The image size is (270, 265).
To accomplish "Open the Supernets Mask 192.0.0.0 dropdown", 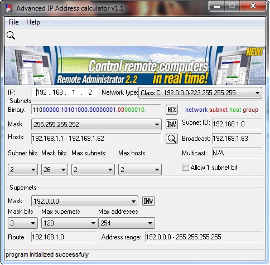I will click(85, 201).
